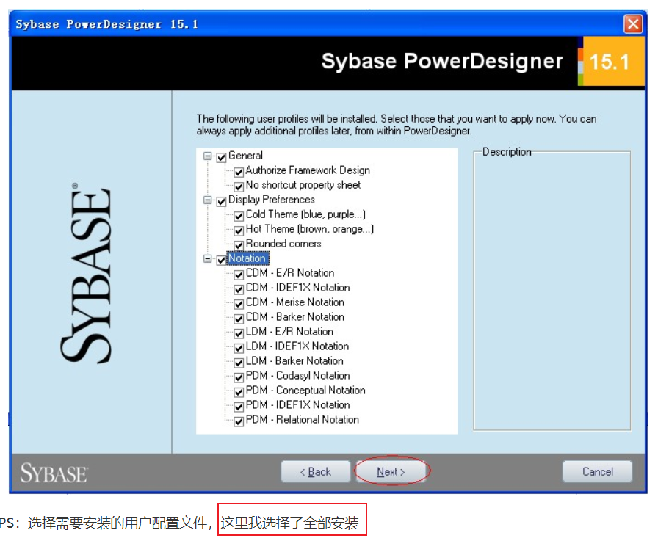
Task: Toggle LDM - IDEF1X Notation checkbox
Action: 239,348
